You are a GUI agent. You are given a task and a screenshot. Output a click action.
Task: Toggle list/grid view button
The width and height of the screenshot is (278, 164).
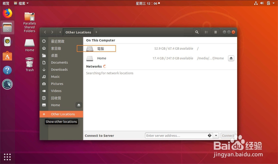click(x=206, y=32)
